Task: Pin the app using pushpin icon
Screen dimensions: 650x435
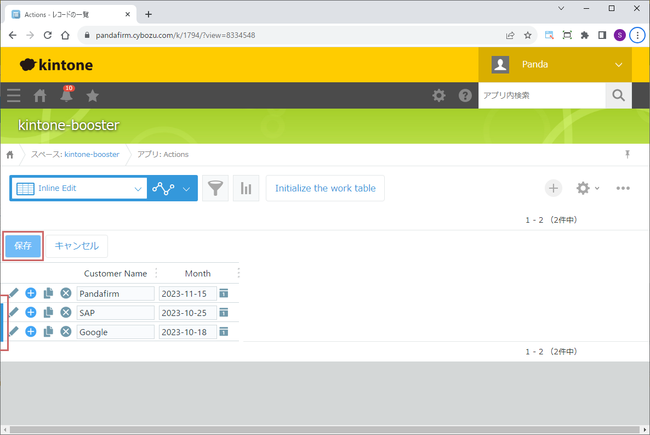Action: pos(628,155)
